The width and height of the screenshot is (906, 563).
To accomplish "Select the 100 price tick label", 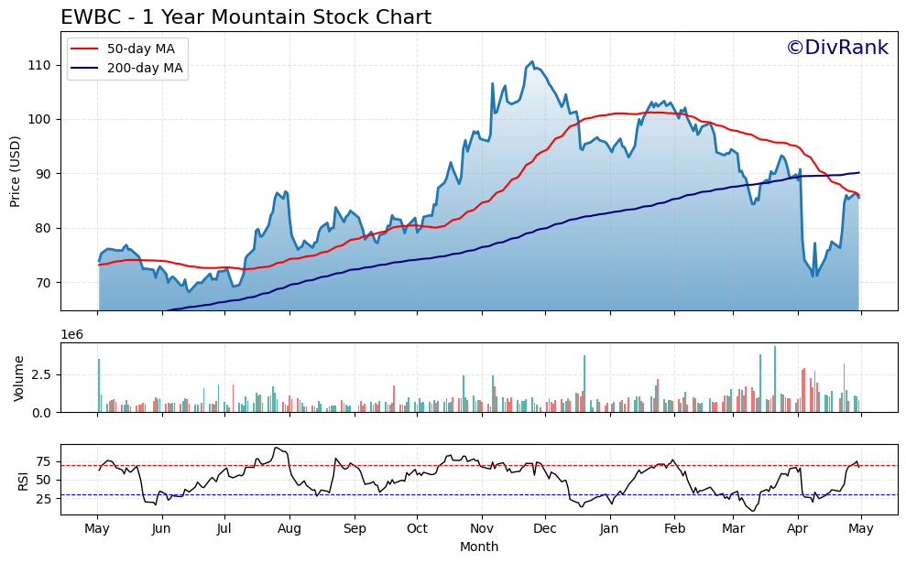I will point(39,120).
